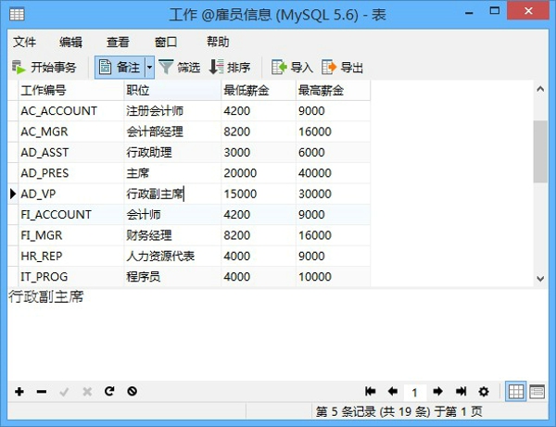Open the 查看 menu
556x427 pixels.
point(118,42)
